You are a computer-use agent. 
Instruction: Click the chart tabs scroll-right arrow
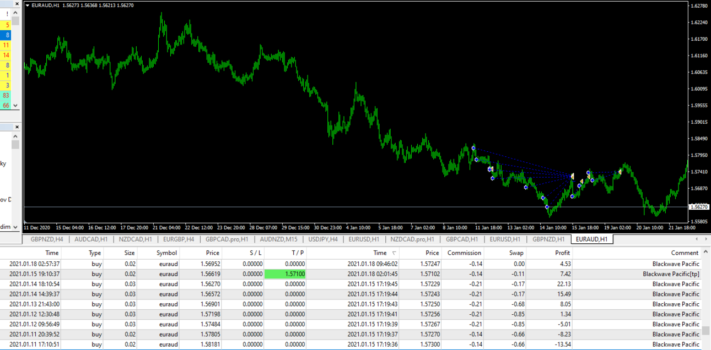click(x=705, y=239)
